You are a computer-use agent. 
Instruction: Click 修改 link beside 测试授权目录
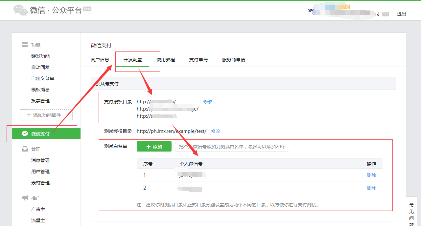click(x=216, y=131)
